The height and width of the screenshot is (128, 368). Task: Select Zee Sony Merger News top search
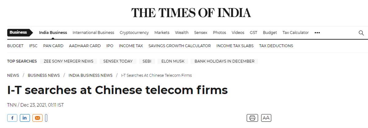(68, 61)
